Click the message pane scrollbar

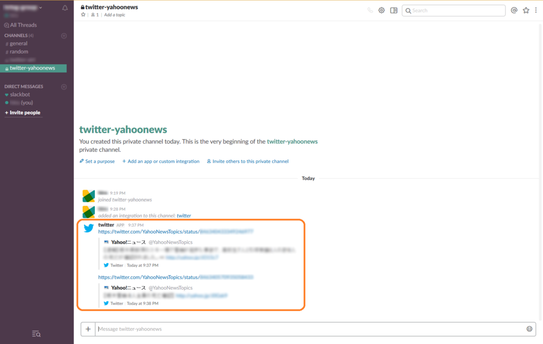(541, 171)
